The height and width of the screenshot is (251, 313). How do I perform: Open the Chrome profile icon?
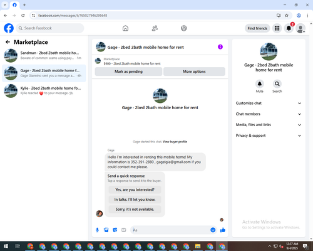pyautogui.click(x=299, y=16)
